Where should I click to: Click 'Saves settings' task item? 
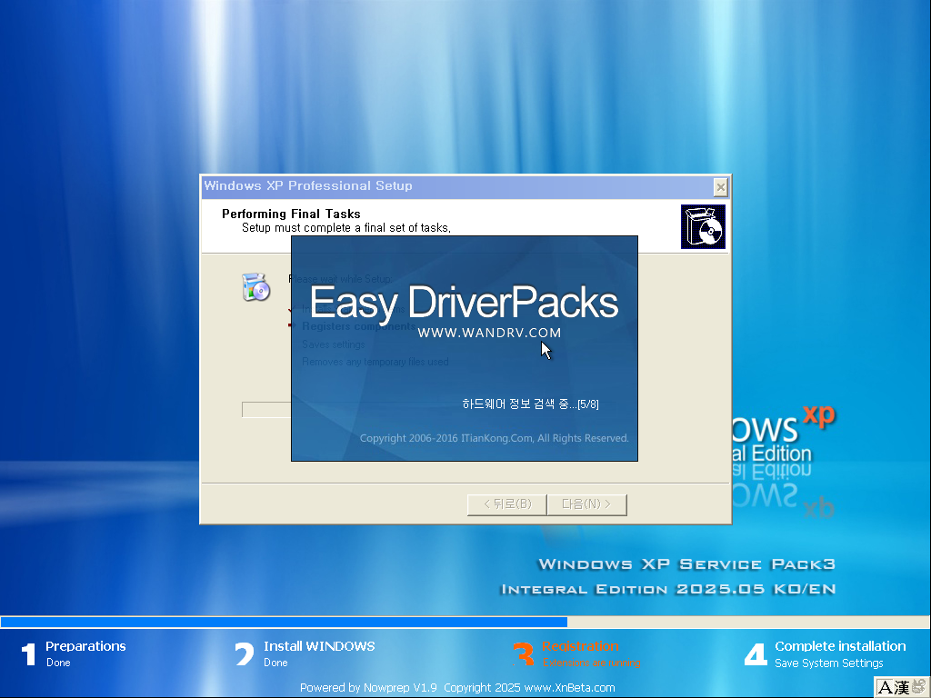(333, 344)
